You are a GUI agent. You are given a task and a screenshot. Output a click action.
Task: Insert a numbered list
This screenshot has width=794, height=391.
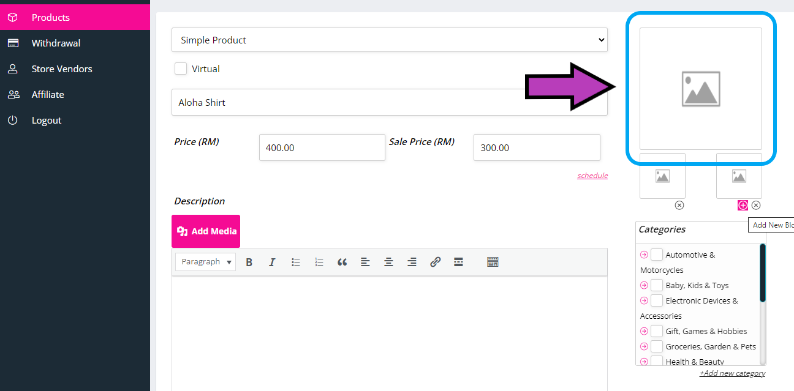(319, 262)
